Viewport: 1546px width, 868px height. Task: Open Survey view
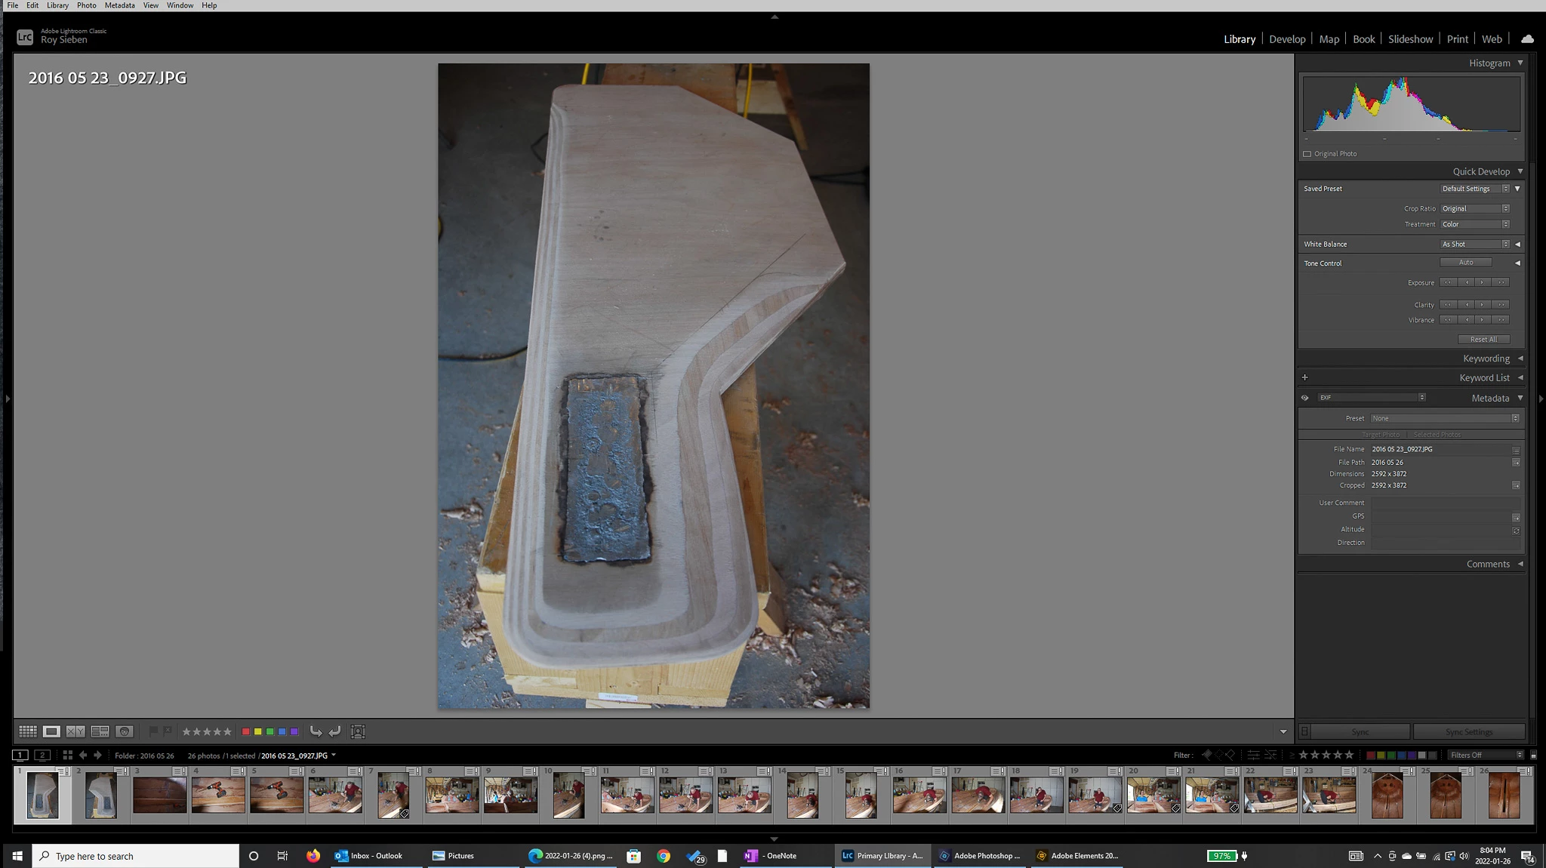click(100, 731)
